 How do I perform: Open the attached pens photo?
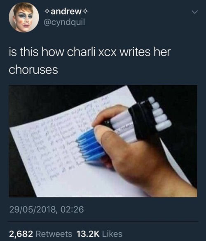pos(103,141)
